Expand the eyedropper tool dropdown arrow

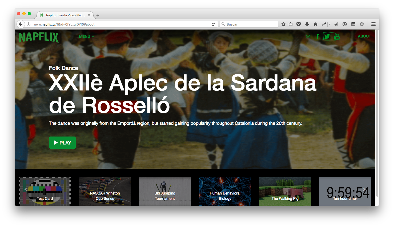point(330,24)
